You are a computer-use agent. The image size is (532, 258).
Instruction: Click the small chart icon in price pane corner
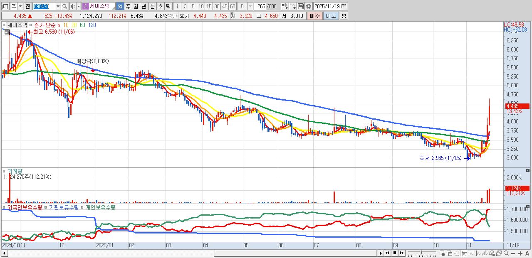click(x=6, y=32)
